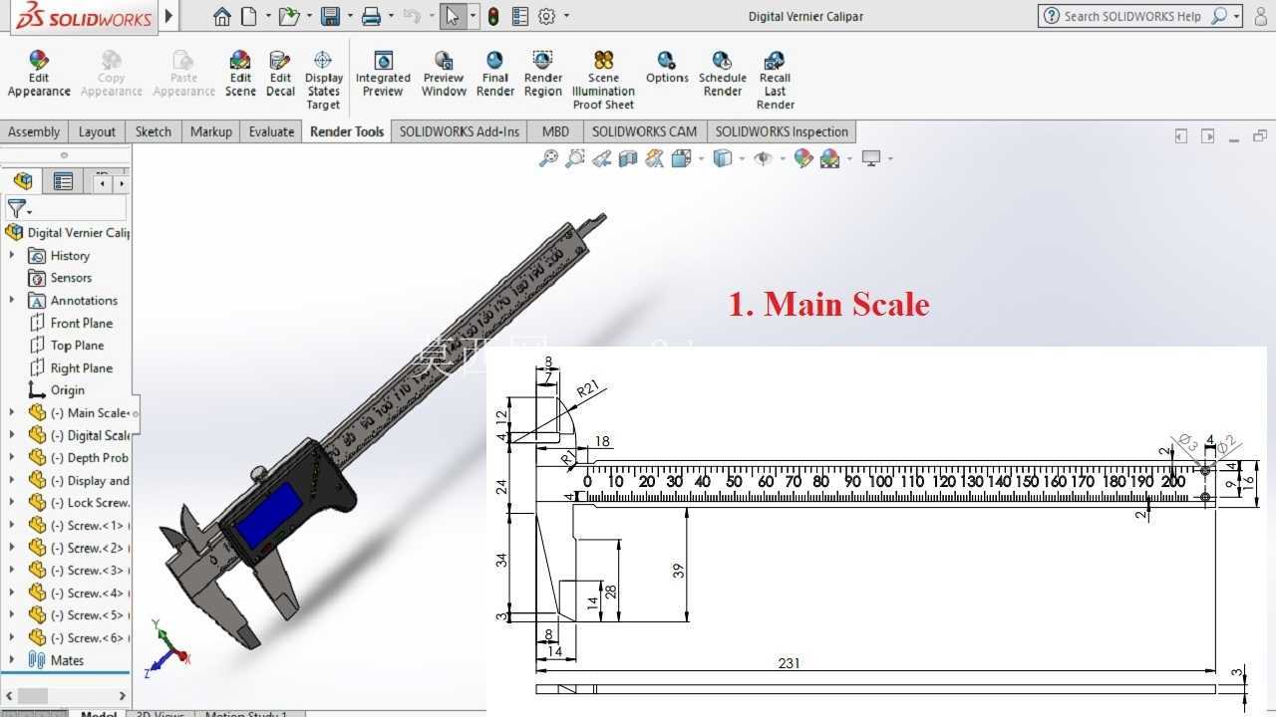The width and height of the screenshot is (1276, 717).
Task: Click Zoom to Fit in the view toolbar
Action: (x=548, y=158)
